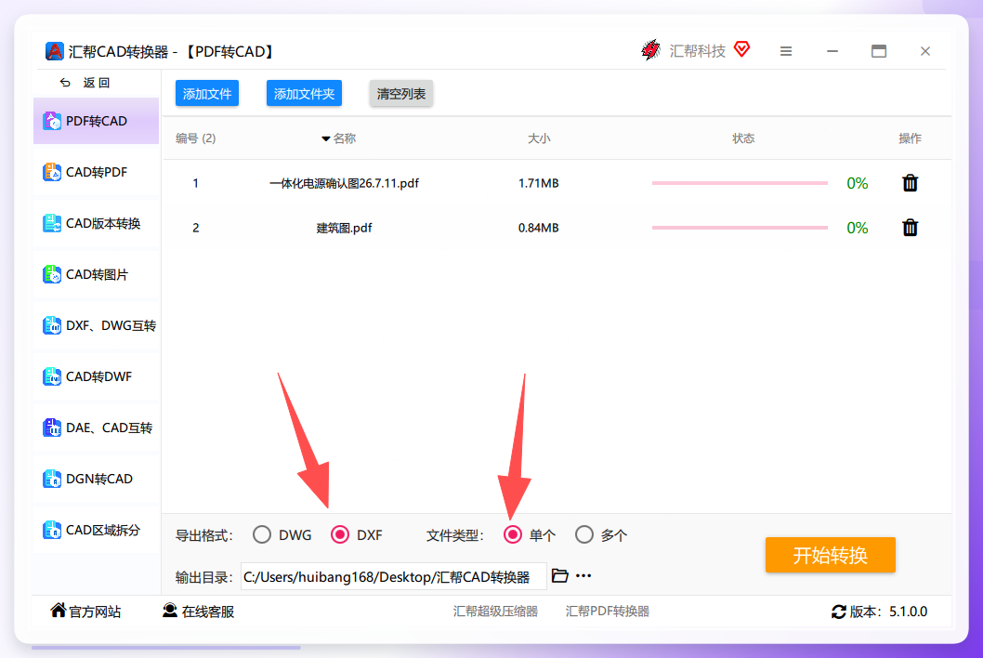Maximize the 汇帮CAD转换器 window
The width and height of the screenshot is (983, 658).
click(x=879, y=51)
